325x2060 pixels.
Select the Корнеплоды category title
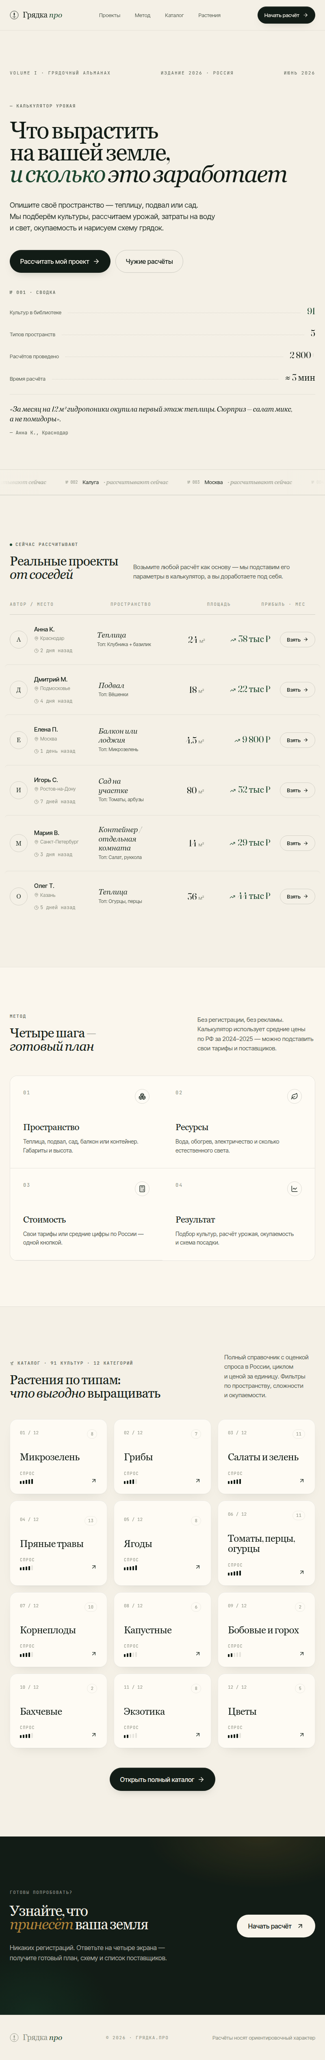pos(48,1630)
